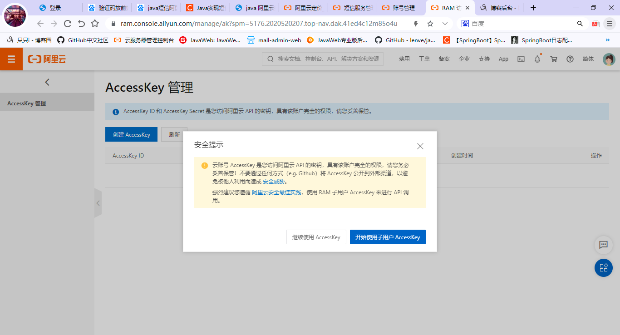Open 只只i - 博客园 bookmark
The width and height of the screenshot is (620, 335).
[30, 40]
